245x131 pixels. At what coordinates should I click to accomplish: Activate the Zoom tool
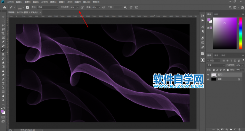pos(3,100)
